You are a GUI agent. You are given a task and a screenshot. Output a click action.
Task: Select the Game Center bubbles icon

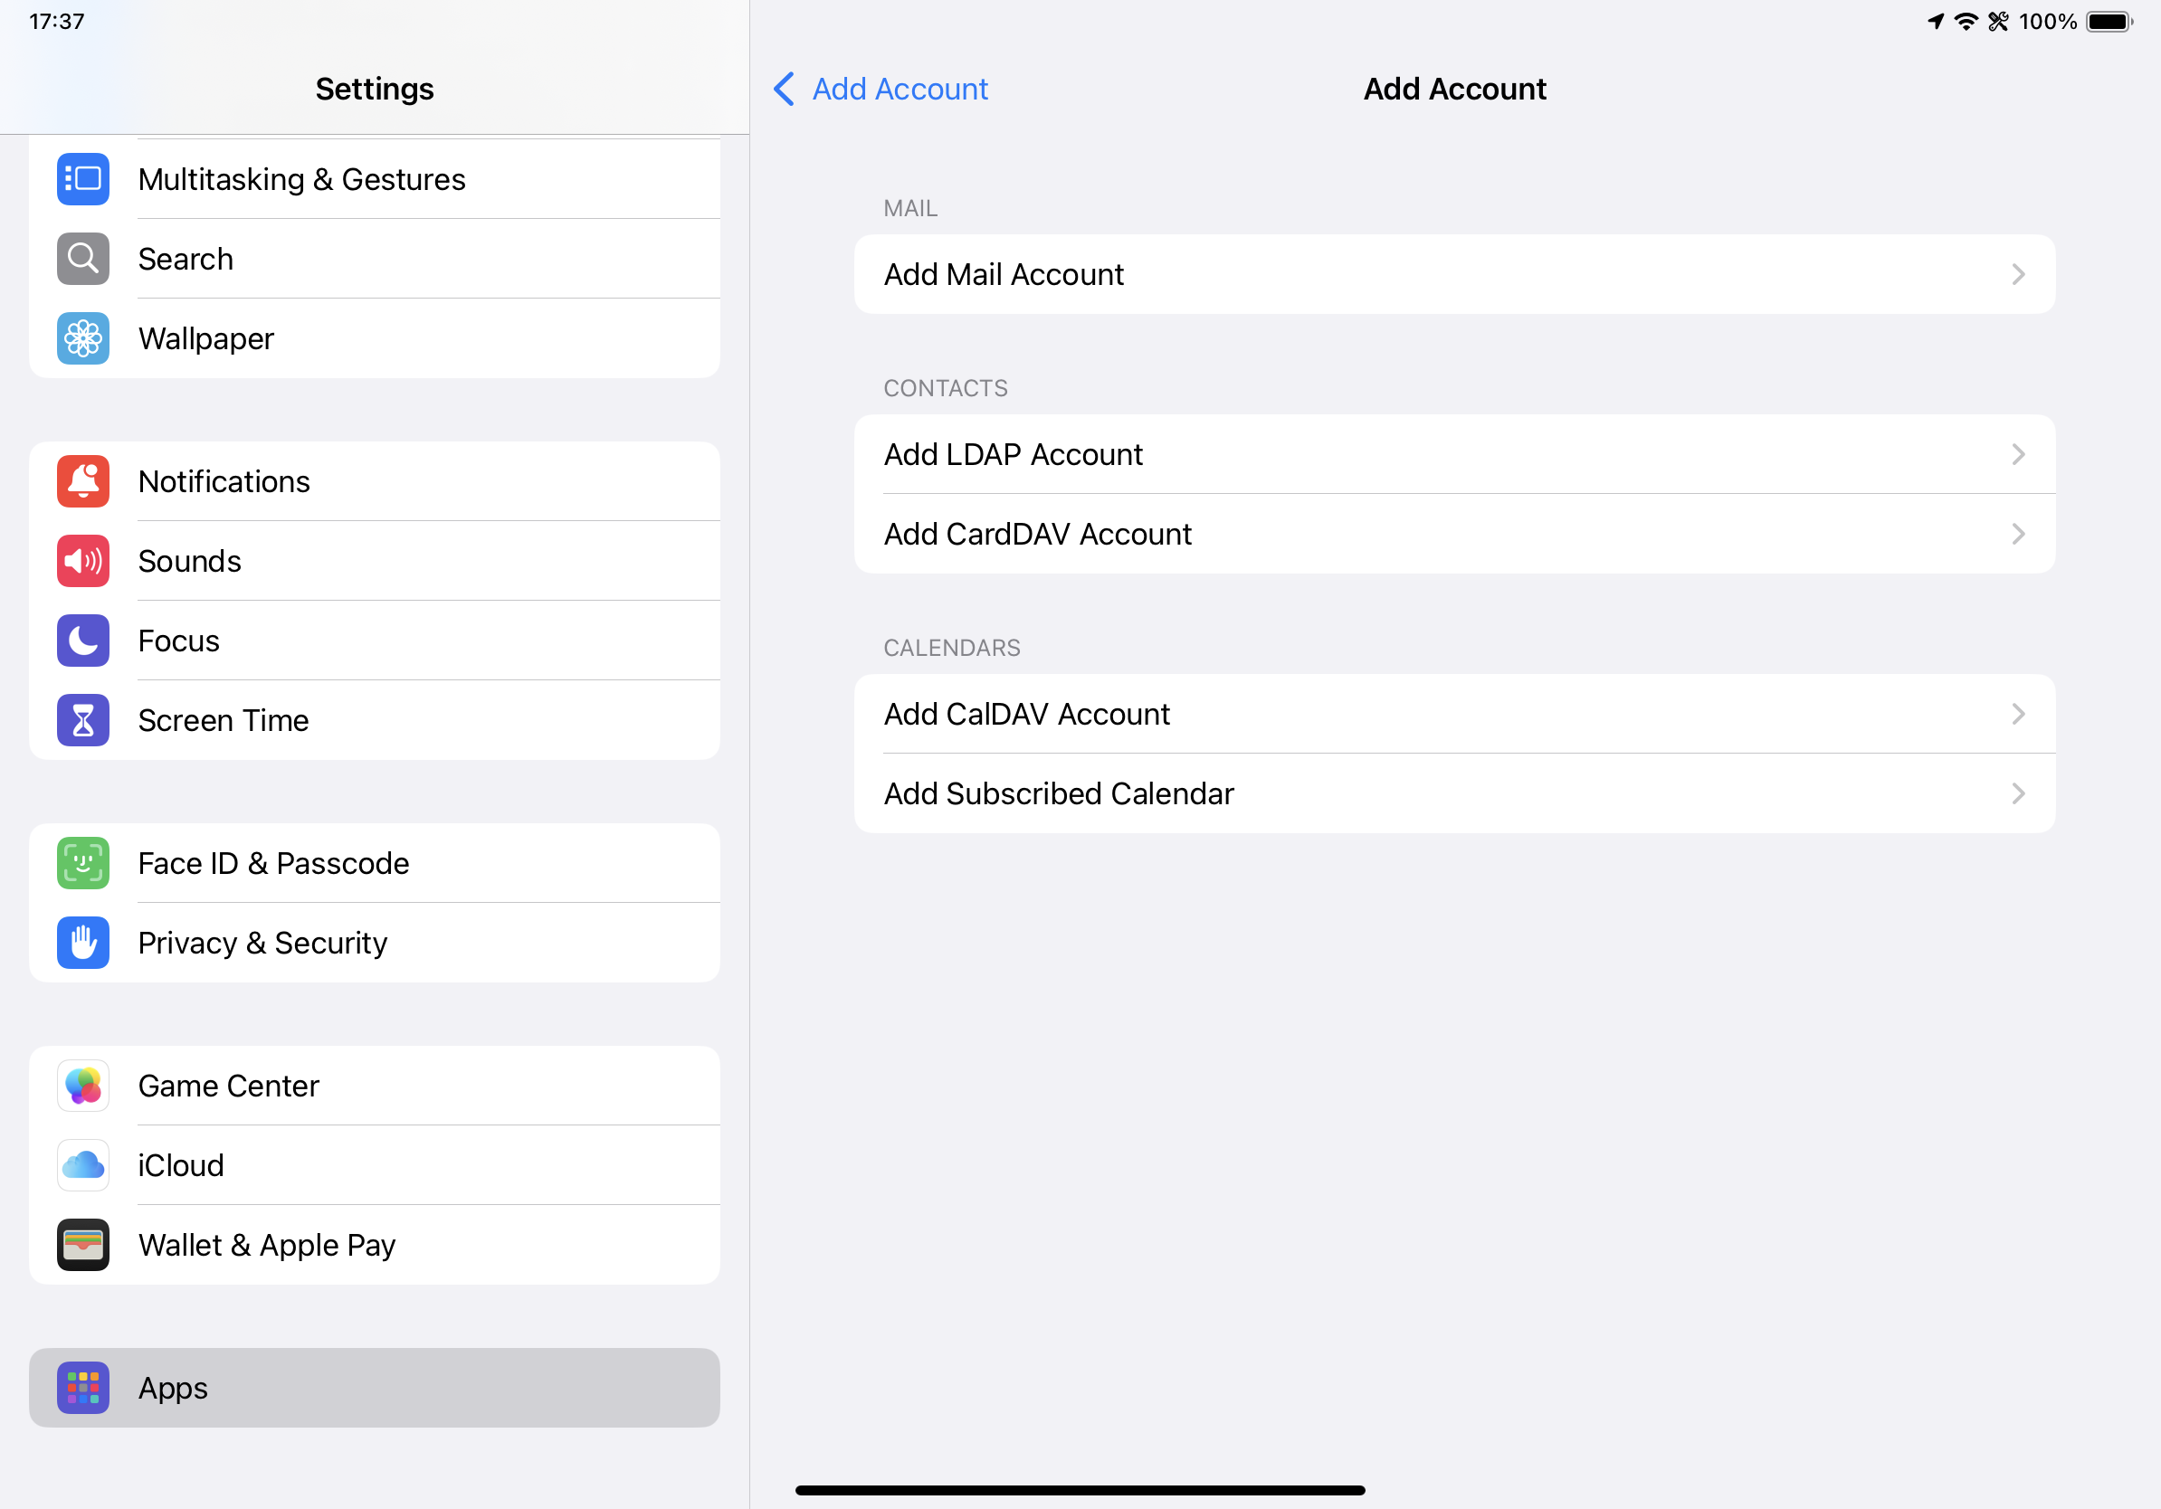click(x=83, y=1086)
